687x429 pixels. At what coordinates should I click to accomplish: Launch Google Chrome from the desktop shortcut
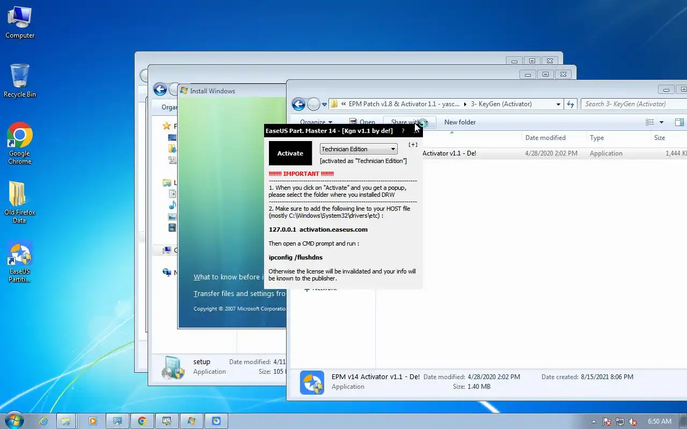tap(20, 143)
